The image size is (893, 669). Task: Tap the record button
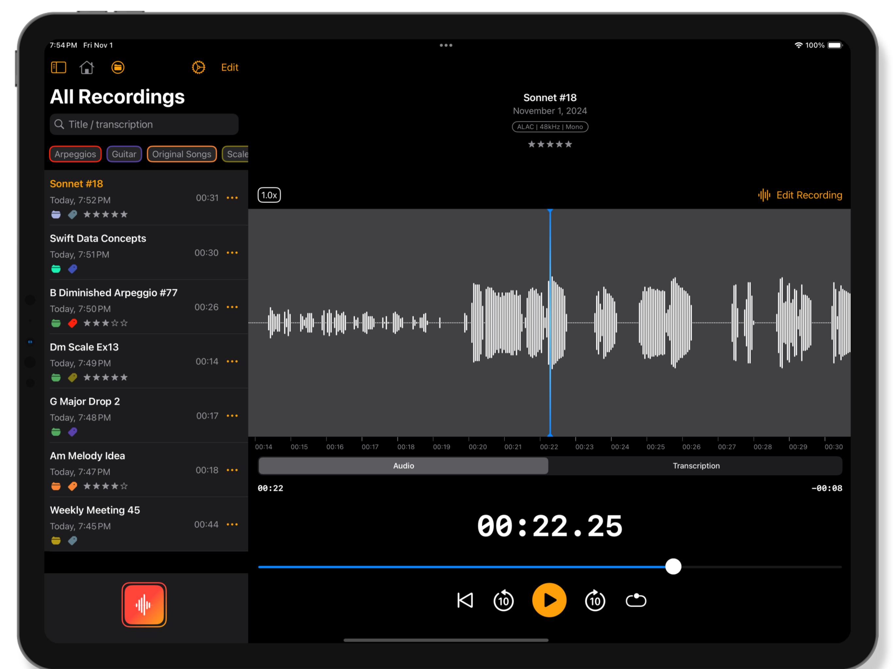(x=144, y=604)
